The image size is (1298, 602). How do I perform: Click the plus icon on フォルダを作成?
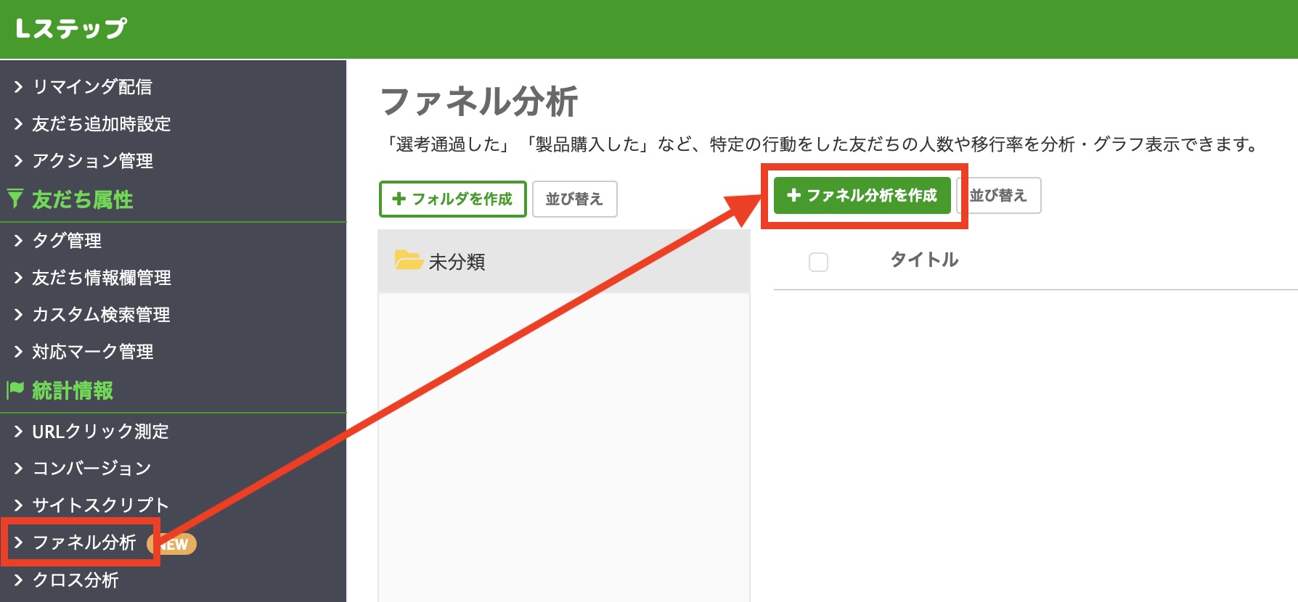399,199
